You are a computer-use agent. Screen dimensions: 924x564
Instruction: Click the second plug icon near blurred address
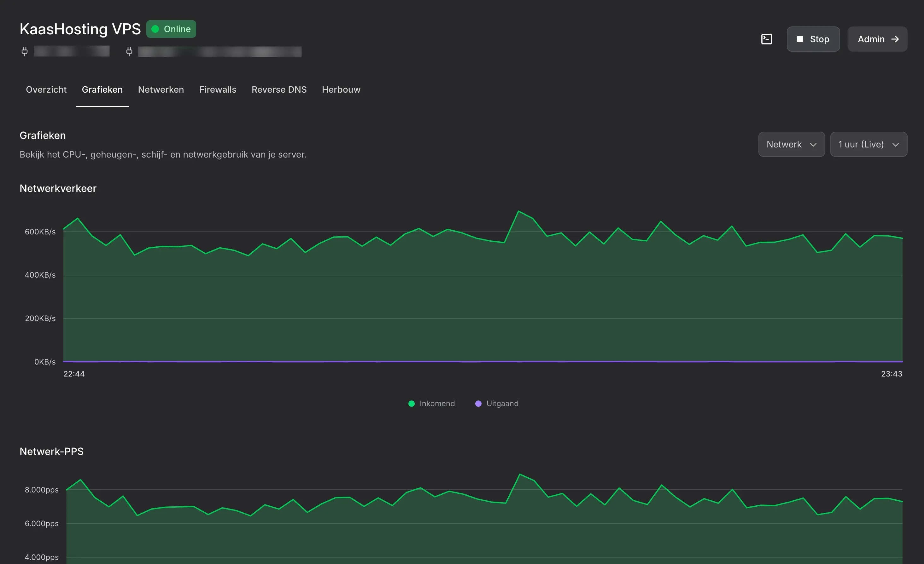click(x=129, y=51)
